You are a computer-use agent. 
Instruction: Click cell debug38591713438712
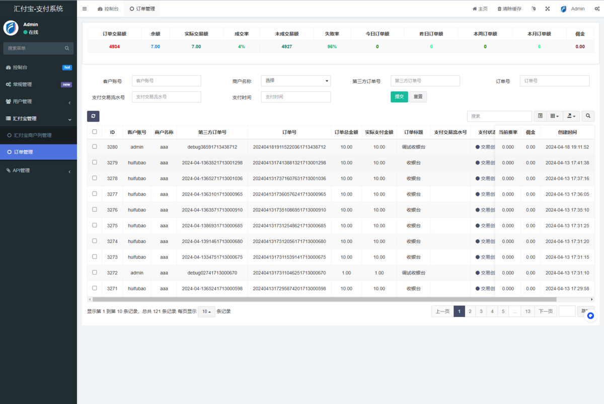pyautogui.click(x=212, y=147)
